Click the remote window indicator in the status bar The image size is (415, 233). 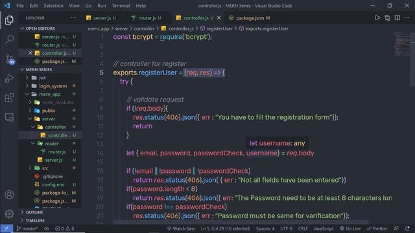tap(6, 228)
